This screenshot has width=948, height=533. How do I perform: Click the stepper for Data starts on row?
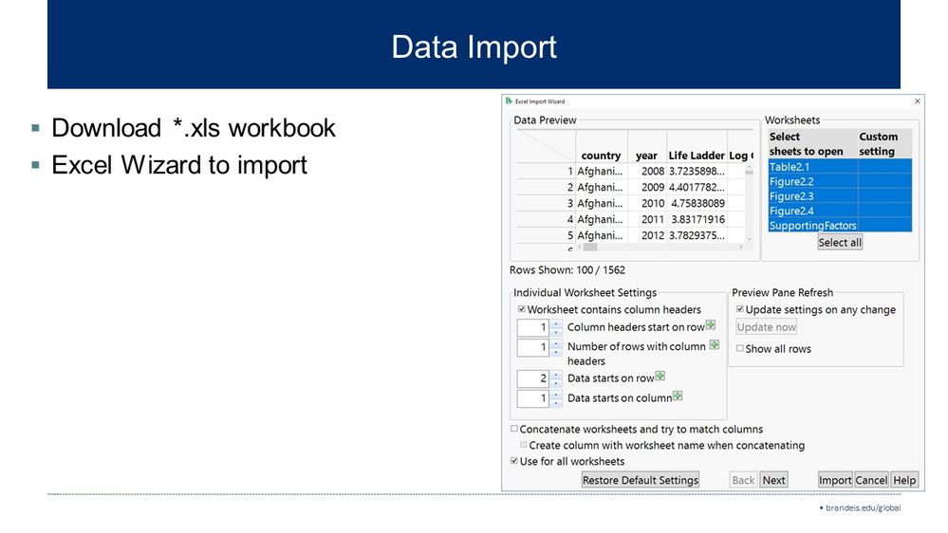click(x=556, y=379)
